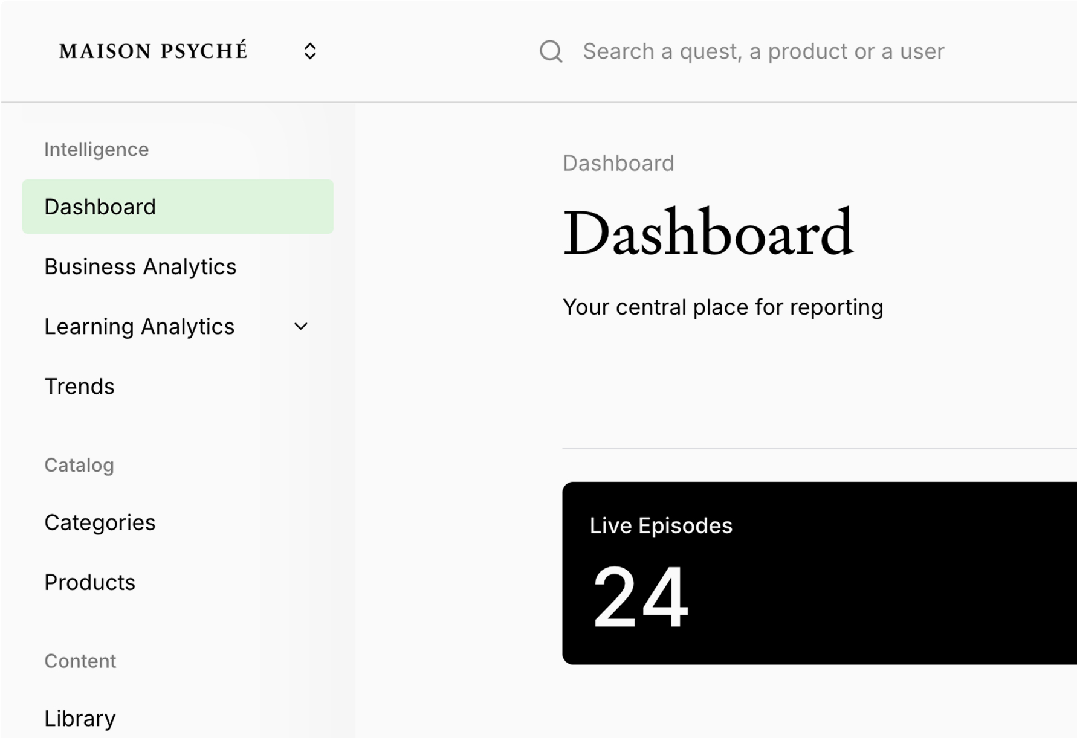Screen dimensions: 1077x738
Task: Click inside the search field
Action: coord(762,52)
